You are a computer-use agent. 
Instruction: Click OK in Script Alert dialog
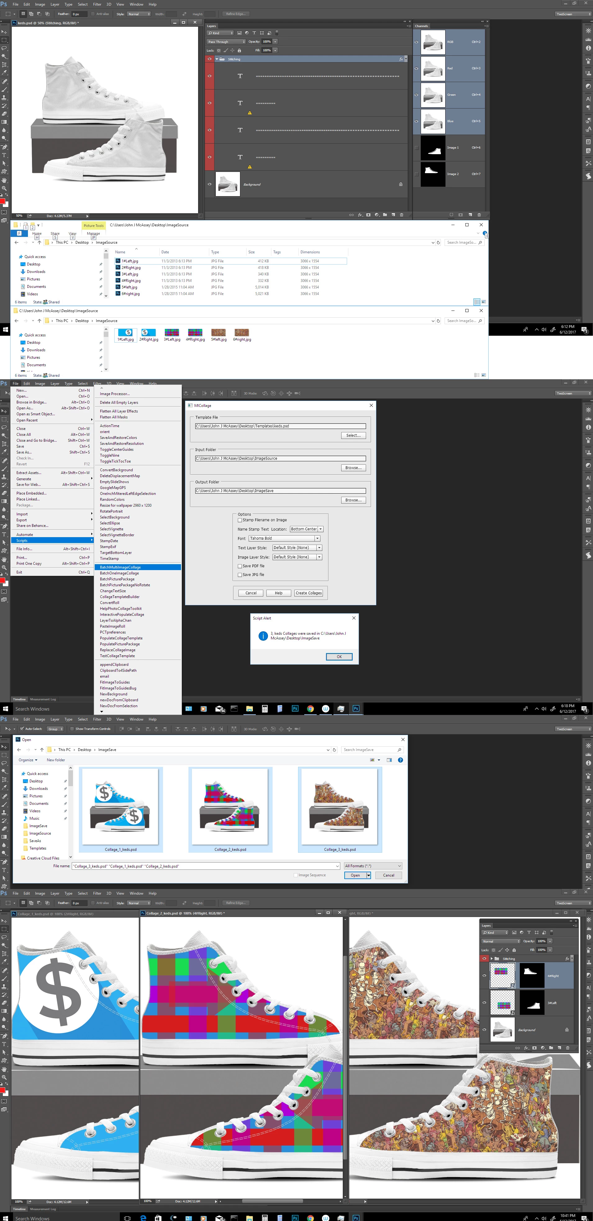(x=339, y=657)
